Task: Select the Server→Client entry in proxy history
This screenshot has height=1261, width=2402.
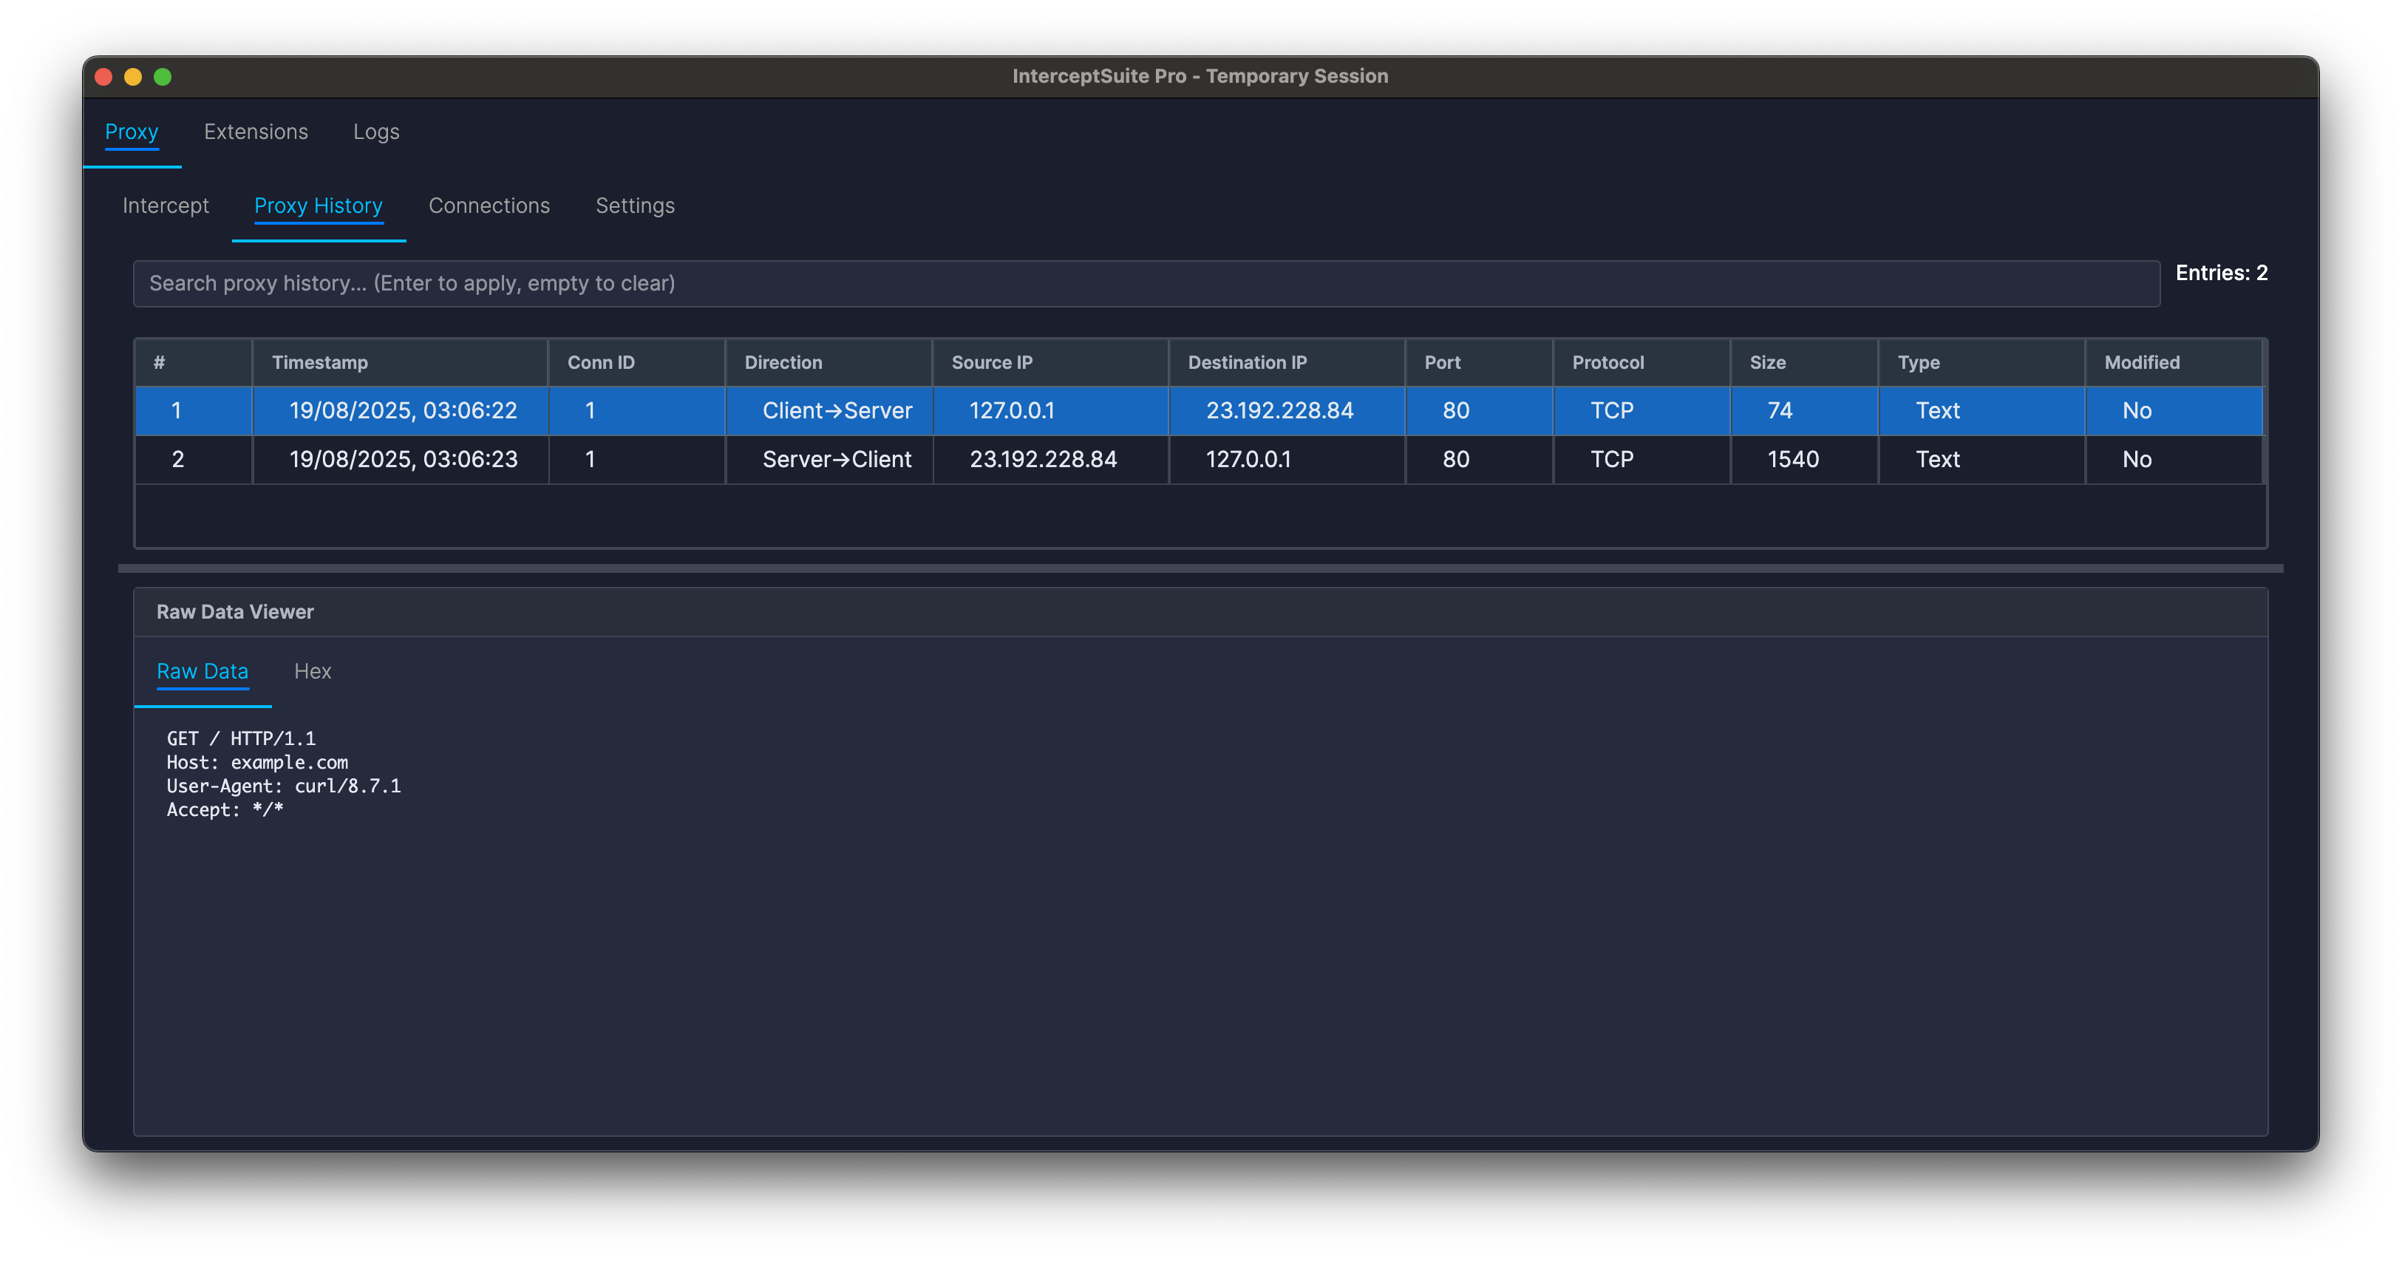Action: 837,459
